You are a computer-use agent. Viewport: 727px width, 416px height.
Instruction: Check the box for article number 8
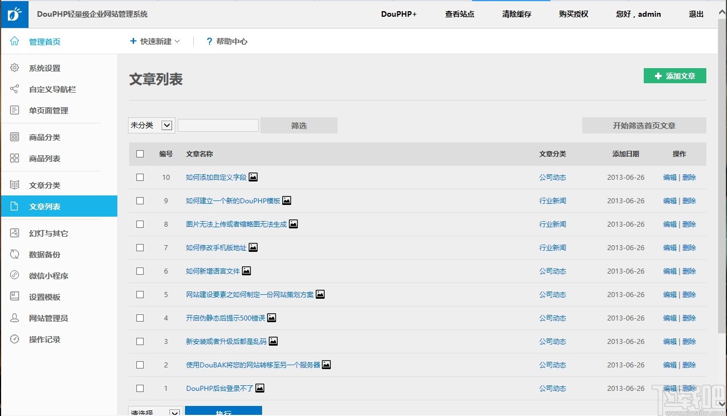point(140,224)
